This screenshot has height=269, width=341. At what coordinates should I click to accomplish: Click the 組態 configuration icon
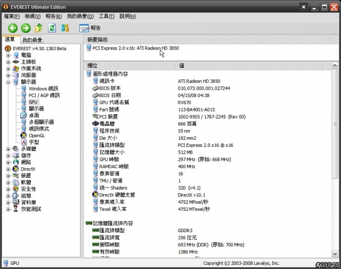pos(15,196)
